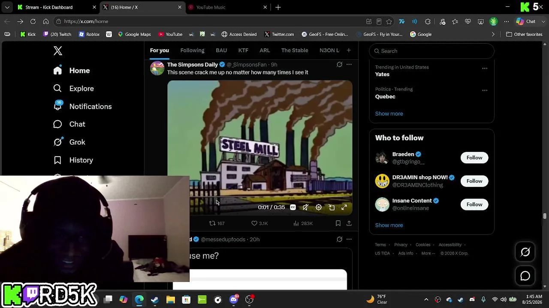Switch to the Following tab
This screenshot has height=308, width=549.
pos(192,50)
